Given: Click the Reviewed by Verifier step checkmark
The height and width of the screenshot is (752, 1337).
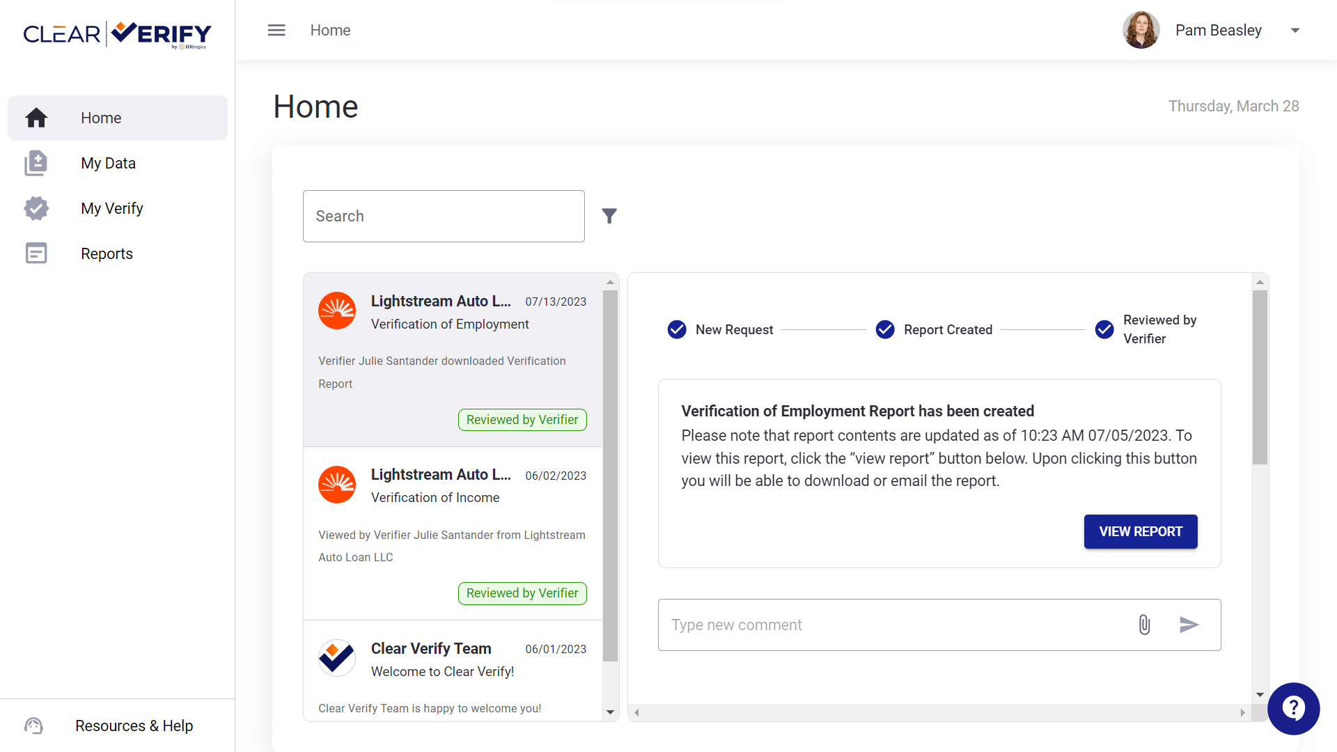Looking at the screenshot, I should pos(1104,329).
